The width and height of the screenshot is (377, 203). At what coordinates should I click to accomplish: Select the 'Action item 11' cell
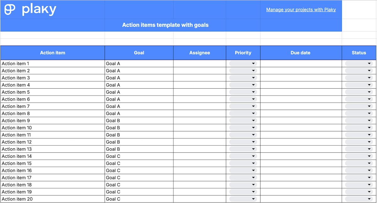point(52,134)
